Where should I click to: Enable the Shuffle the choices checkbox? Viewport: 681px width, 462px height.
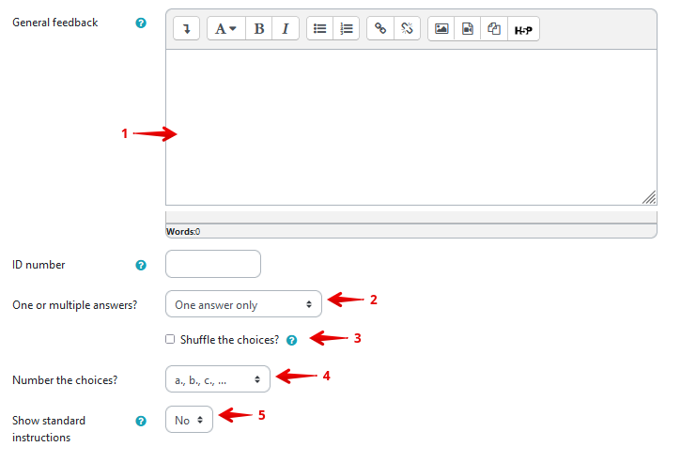click(170, 339)
